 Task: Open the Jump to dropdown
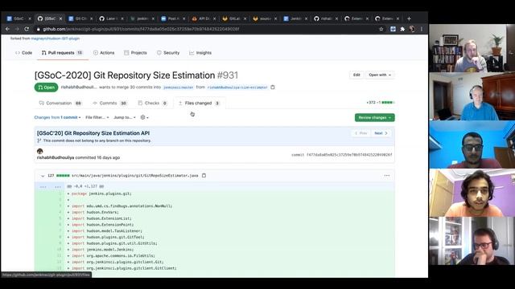[x=125, y=117]
